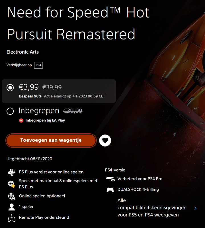The image size is (205, 228).
Task: Click the single player person icon
Action: pyautogui.click(x=12, y=207)
